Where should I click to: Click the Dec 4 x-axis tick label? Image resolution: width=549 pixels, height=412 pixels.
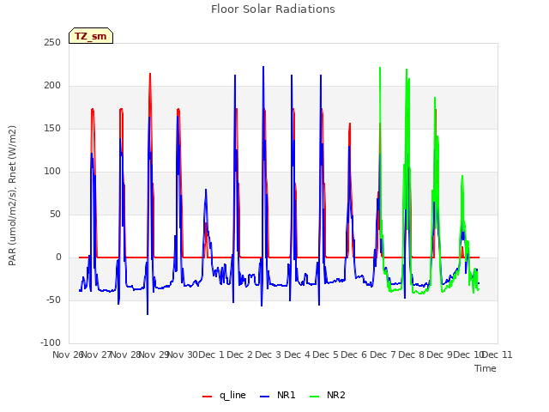298,354
